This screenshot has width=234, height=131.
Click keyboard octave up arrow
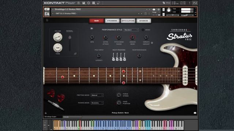(x=45, y=123)
